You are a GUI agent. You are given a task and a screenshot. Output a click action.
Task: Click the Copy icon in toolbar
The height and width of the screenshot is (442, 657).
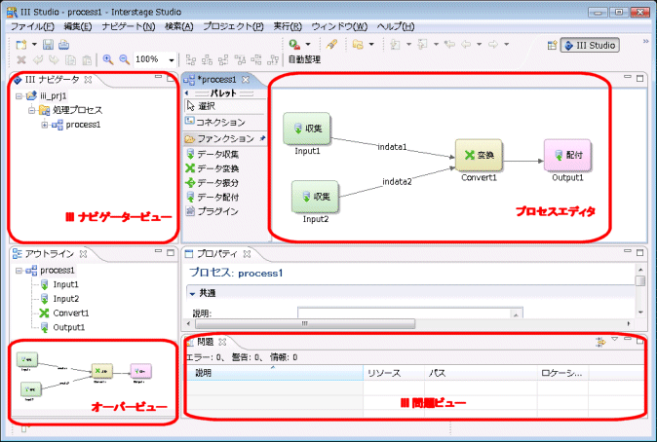pyautogui.click(x=70, y=59)
